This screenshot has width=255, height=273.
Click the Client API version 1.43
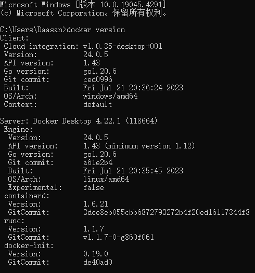pyautogui.click(x=92, y=63)
